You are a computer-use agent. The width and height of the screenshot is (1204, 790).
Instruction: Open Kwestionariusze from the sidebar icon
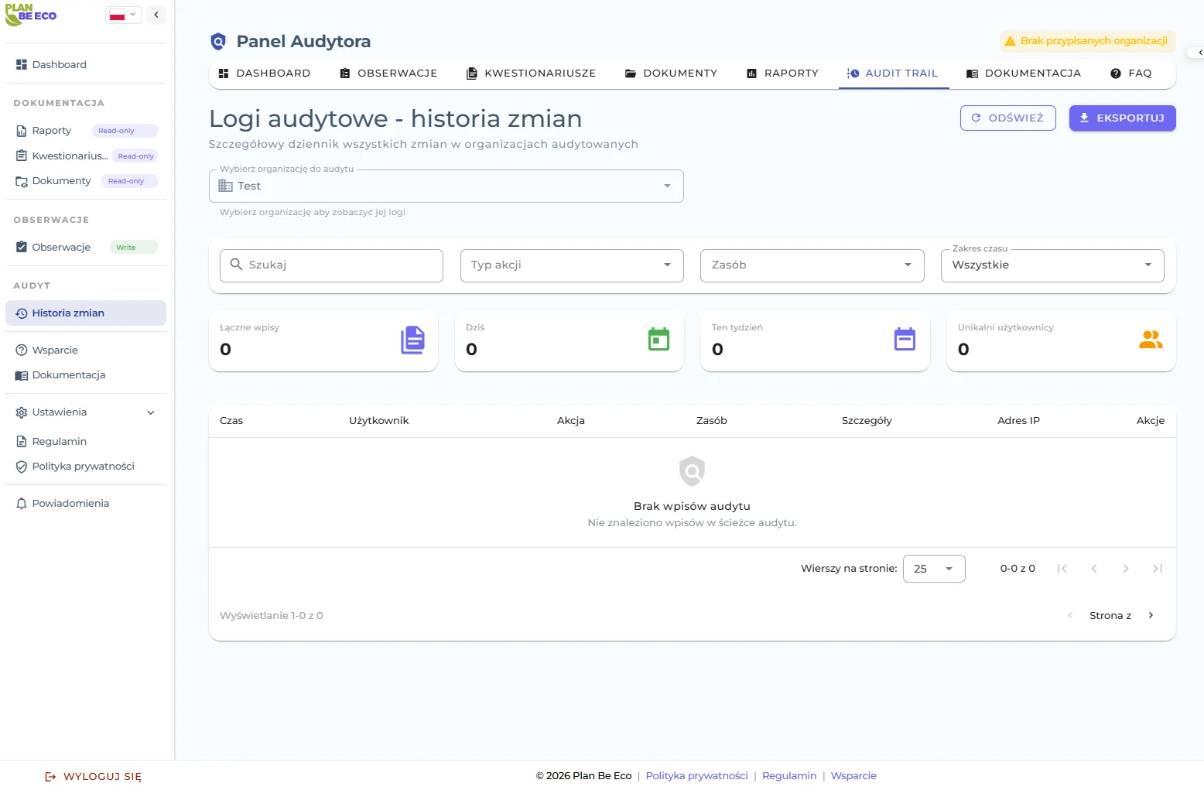pyautogui.click(x=21, y=156)
